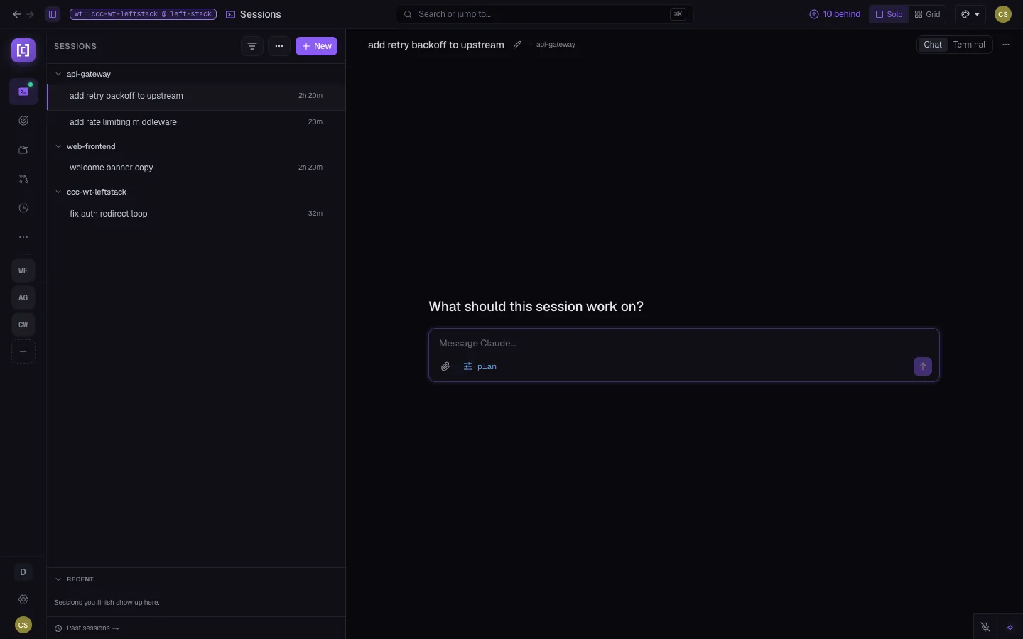The width and height of the screenshot is (1023, 639).
Task: Select the Terminal tab
Action: (969, 45)
